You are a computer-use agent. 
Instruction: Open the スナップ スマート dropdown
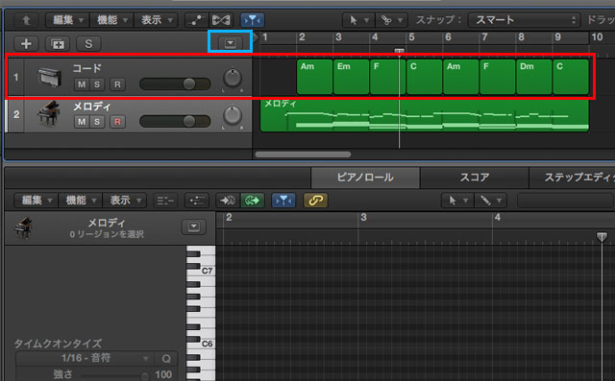[x=524, y=20]
